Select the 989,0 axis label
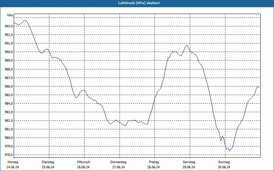274x171 pixels. (9, 61)
